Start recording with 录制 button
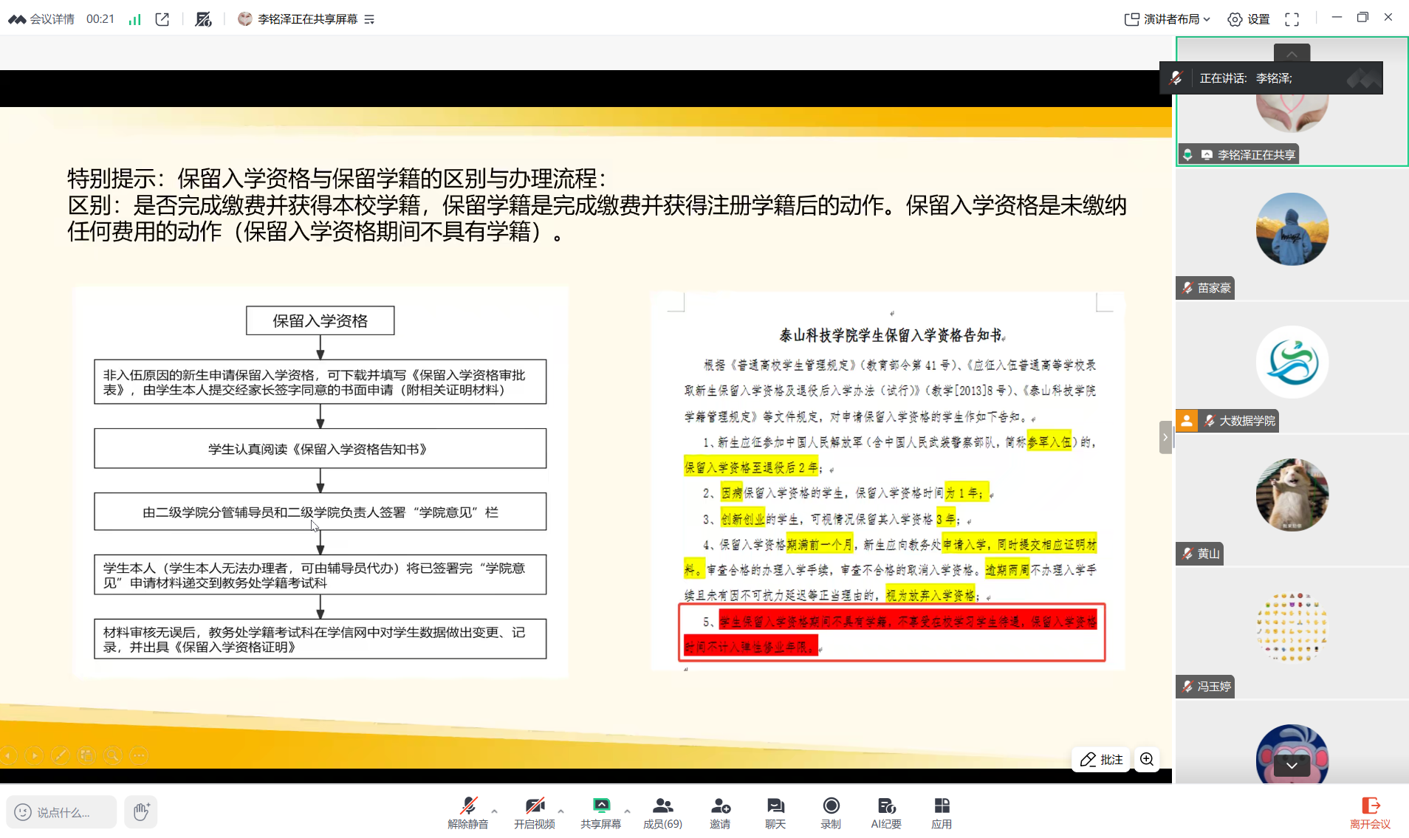Viewport: 1409px width, 838px height. 831,812
